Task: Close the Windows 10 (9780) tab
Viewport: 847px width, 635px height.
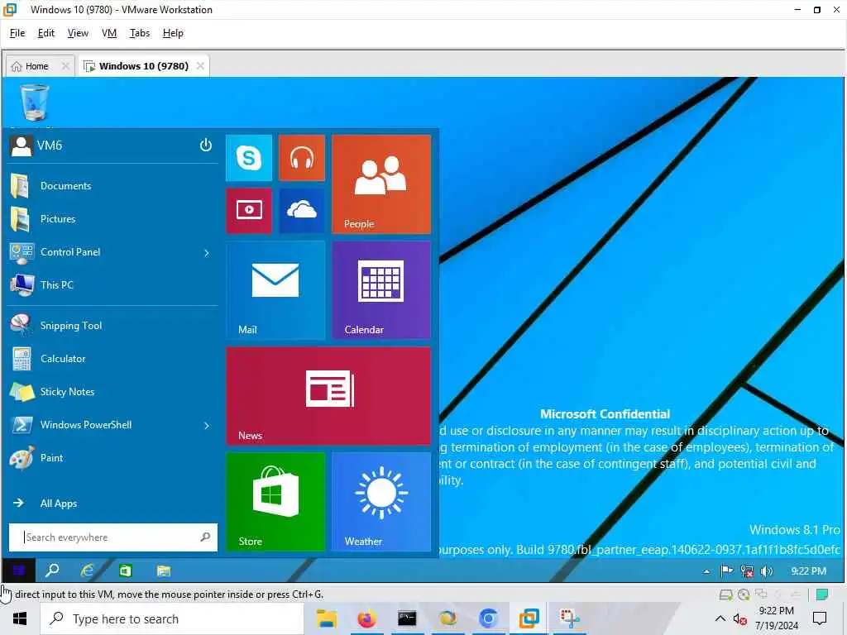Action: [x=200, y=66]
